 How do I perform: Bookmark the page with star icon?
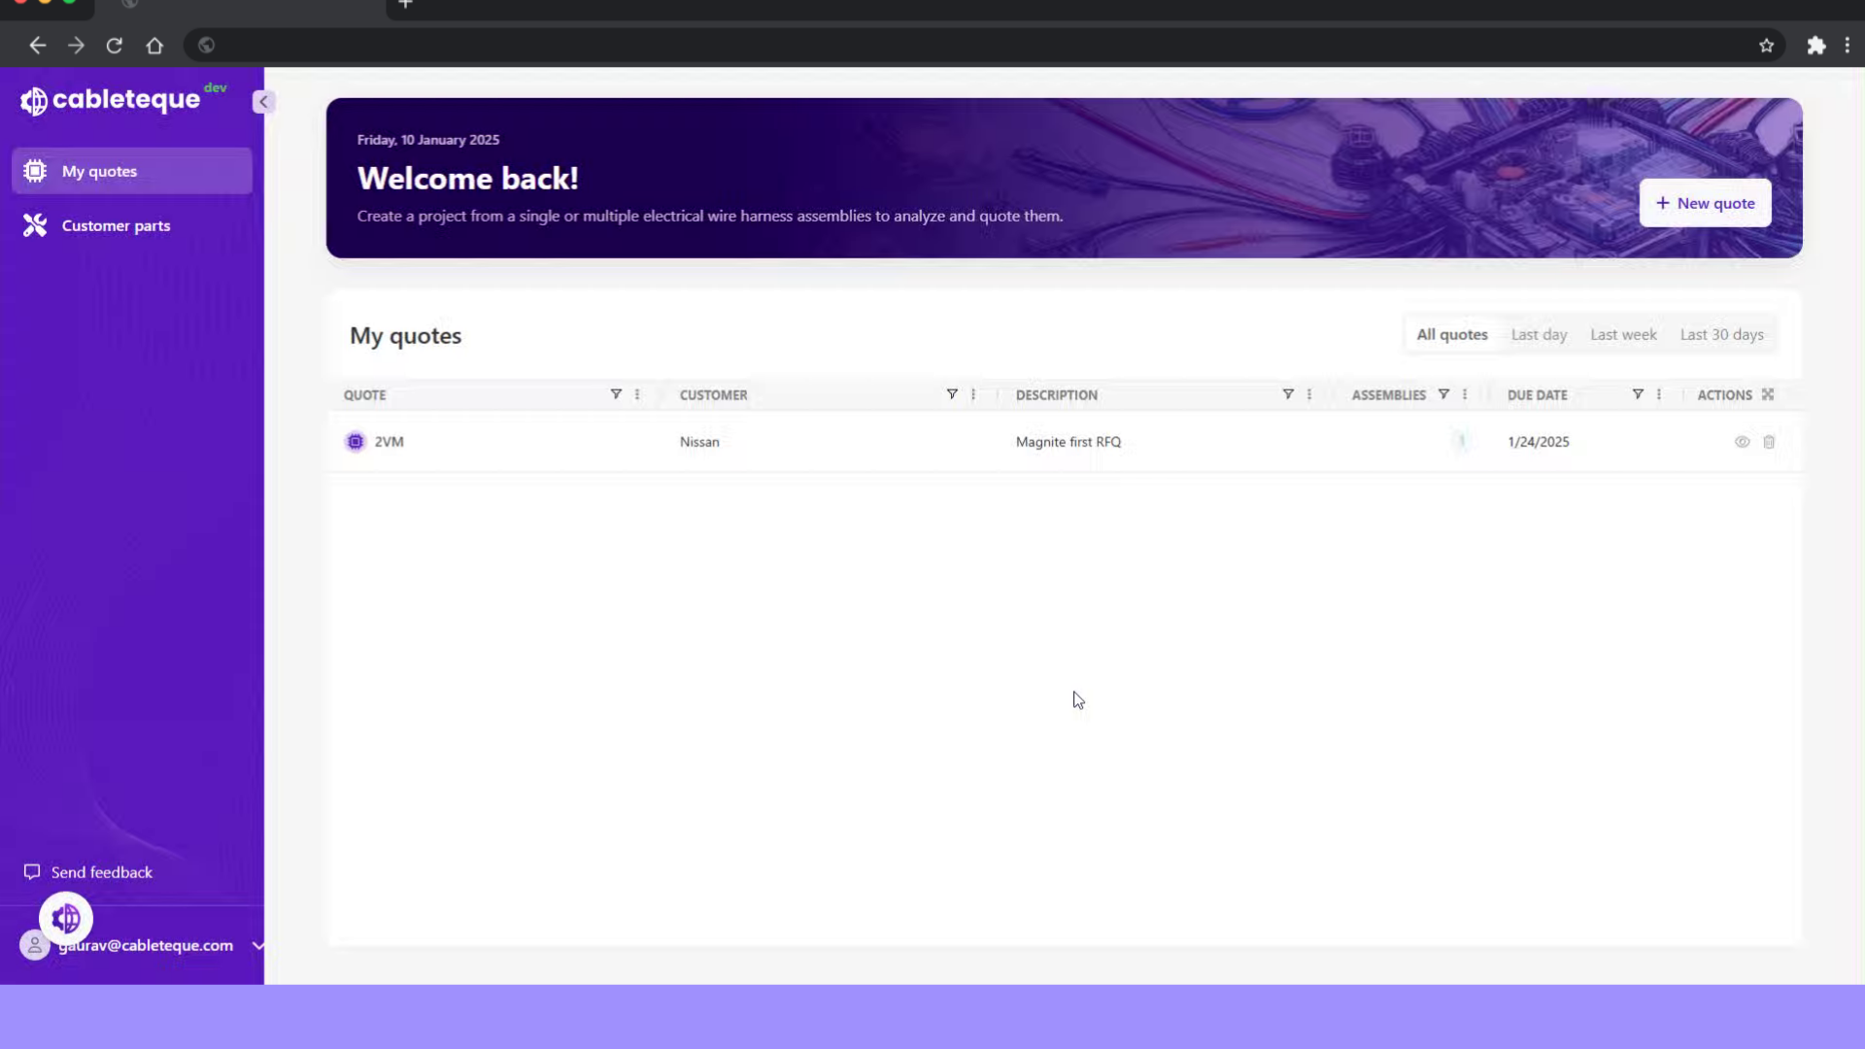click(x=1766, y=46)
